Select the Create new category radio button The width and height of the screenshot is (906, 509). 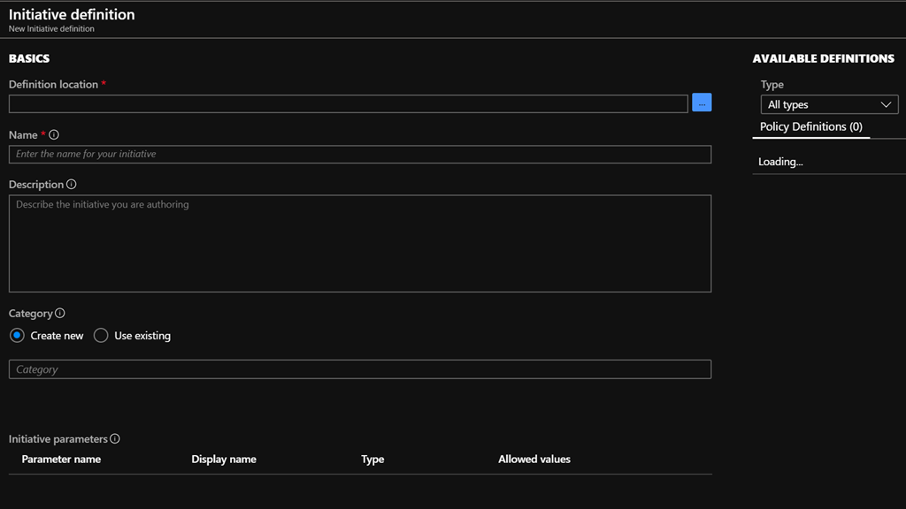(17, 336)
